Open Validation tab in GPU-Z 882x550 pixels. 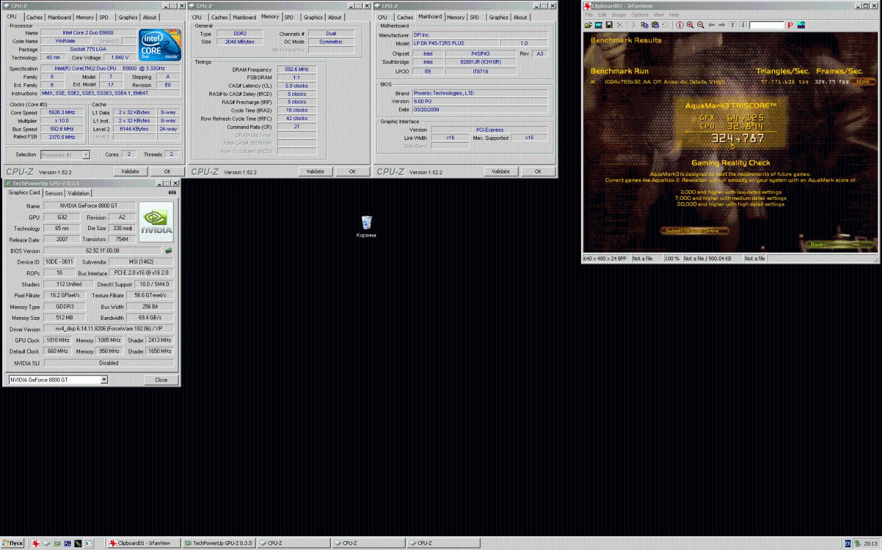point(78,193)
